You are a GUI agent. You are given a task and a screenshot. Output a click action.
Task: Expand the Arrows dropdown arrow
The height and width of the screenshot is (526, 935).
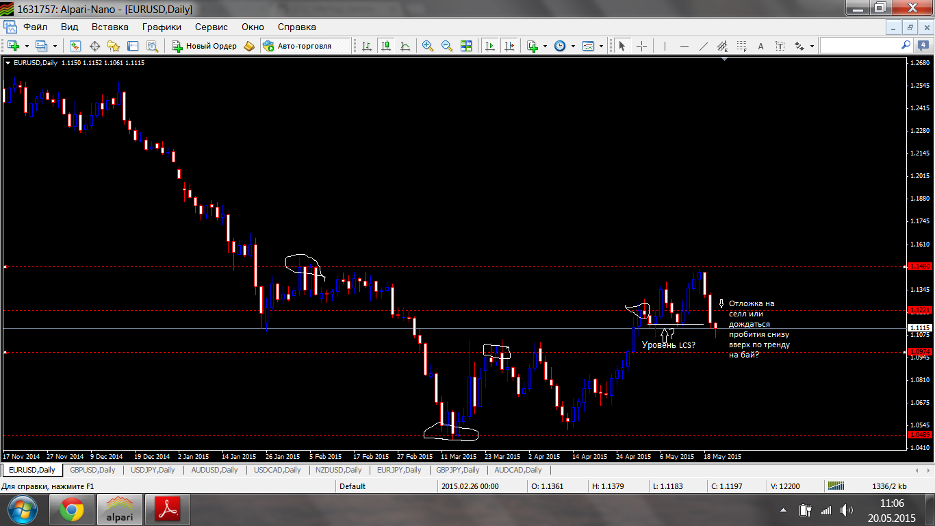tap(812, 46)
